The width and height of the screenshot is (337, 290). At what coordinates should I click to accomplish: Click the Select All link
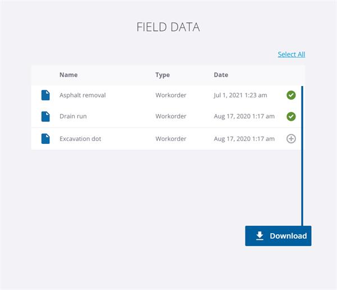click(x=291, y=55)
